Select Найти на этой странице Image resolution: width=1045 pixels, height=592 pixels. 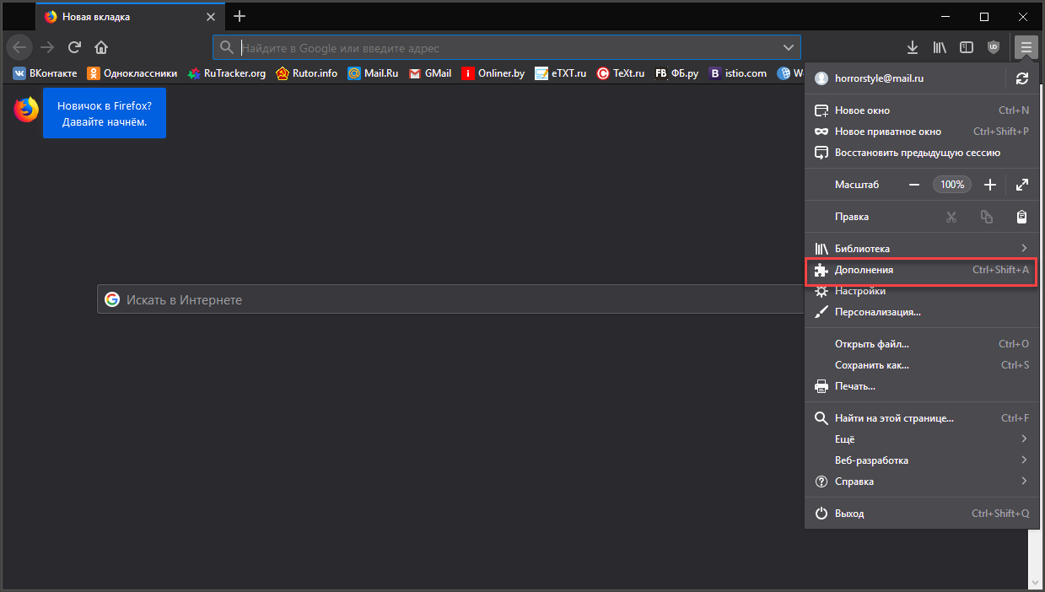(922, 418)
